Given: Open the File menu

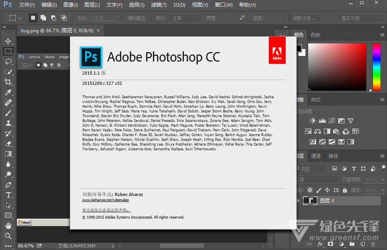Looking at the screenshot, I should pyautogui.click(x=27, y=5).
